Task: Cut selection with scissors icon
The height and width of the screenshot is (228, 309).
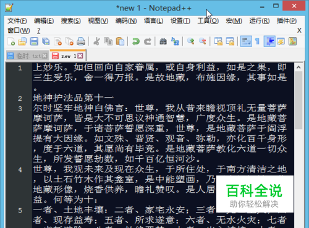Action: pos(96,41)
